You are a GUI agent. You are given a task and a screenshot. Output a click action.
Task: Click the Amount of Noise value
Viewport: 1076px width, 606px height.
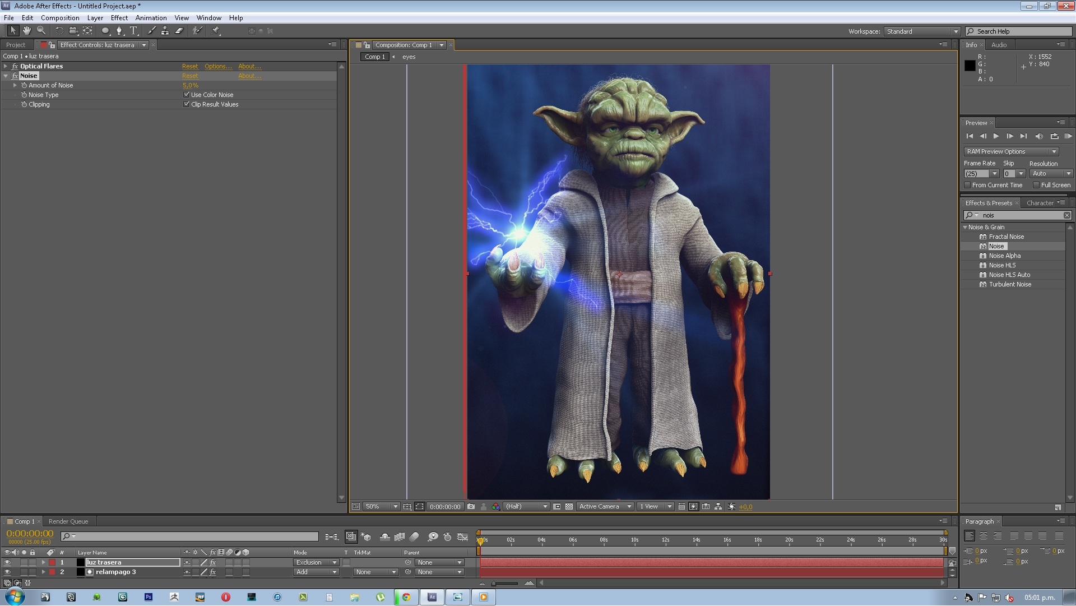click(x=190, y=86)
